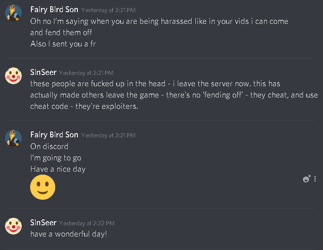The image size is (323, 250).
Task: Open Fairy Bird Son username above 'On discord'
Action: pos(54,135)
